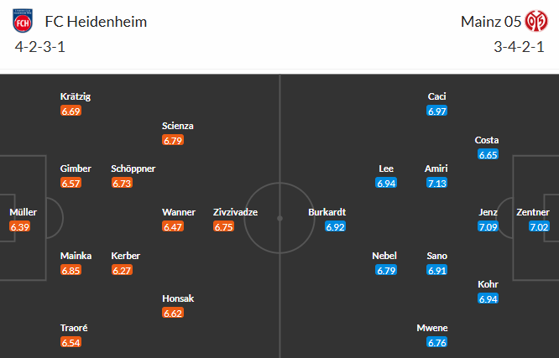Open player Nebel's name
Image resolution: width=559 pixels, height=358 pixels.
(x=386, y=256)
